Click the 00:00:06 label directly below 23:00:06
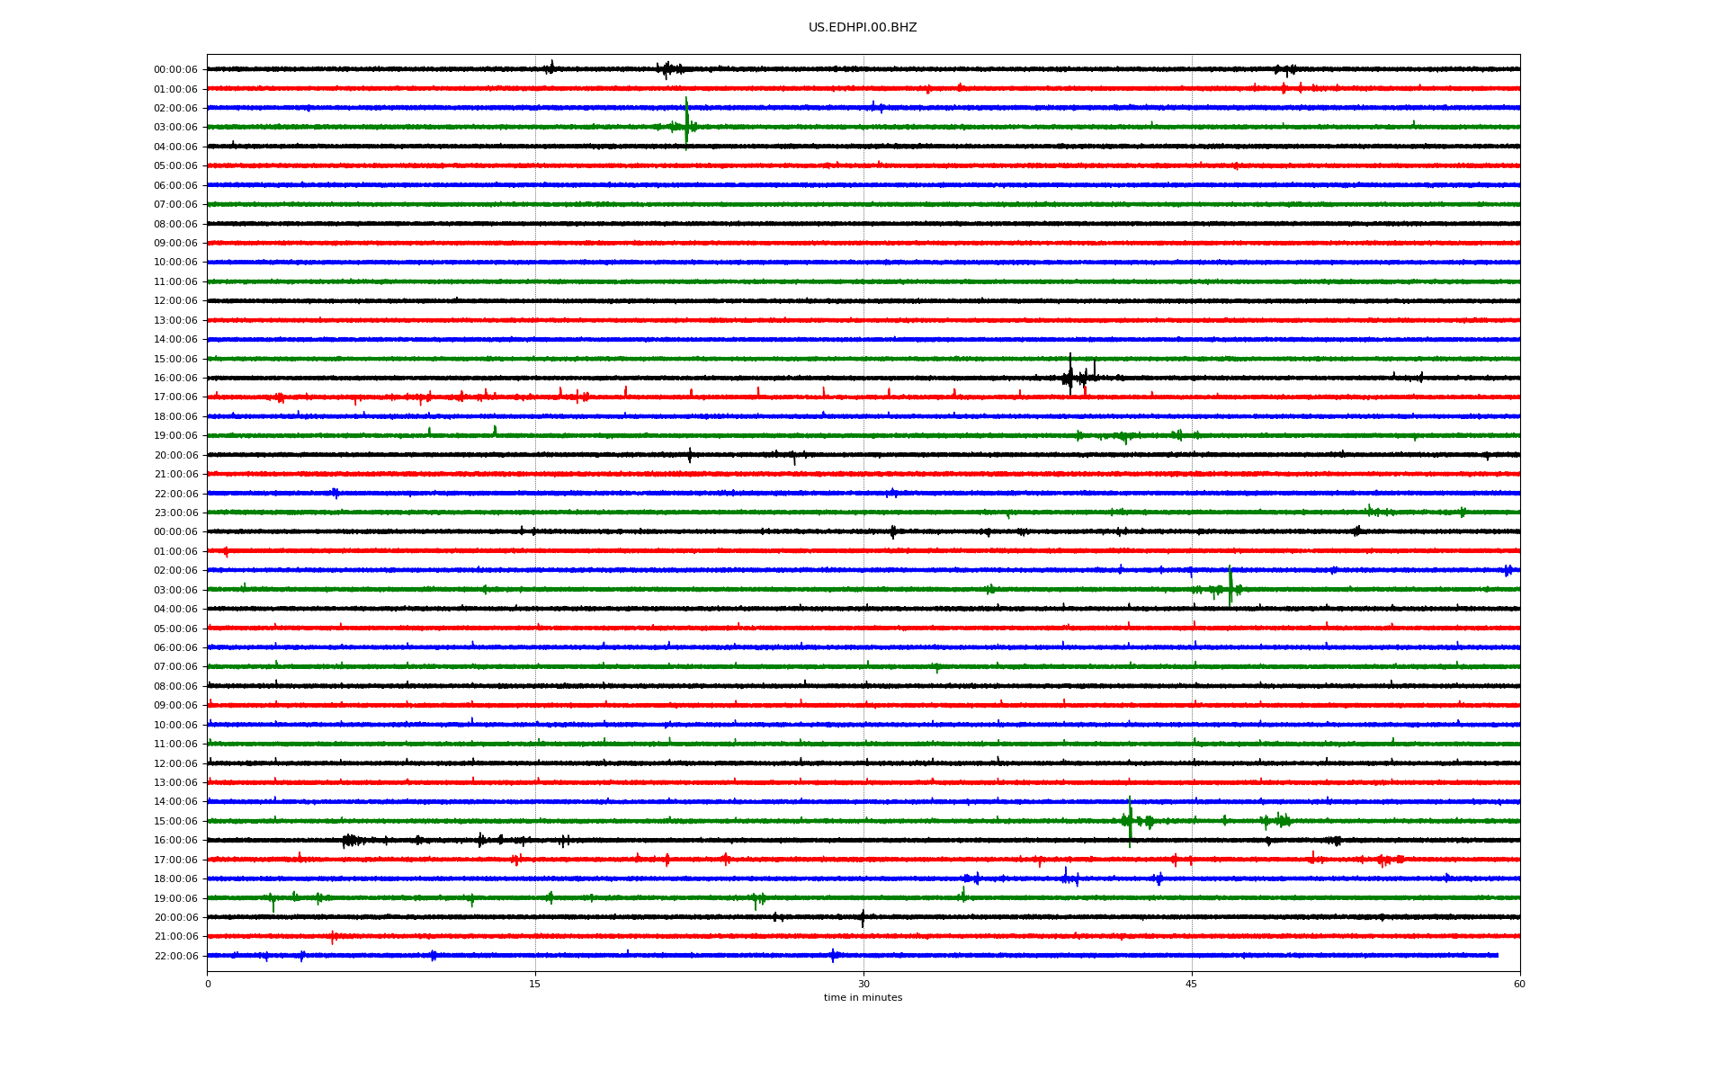The height and width of the screenshot is (1079, 1727). (x=175, y=532)
